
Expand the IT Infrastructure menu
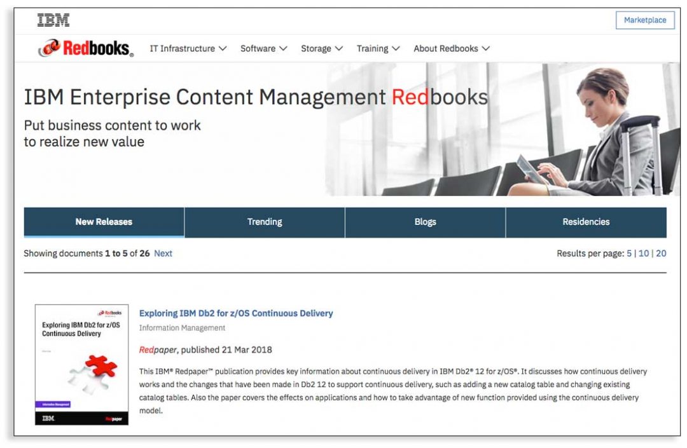(x=188, y=48)
